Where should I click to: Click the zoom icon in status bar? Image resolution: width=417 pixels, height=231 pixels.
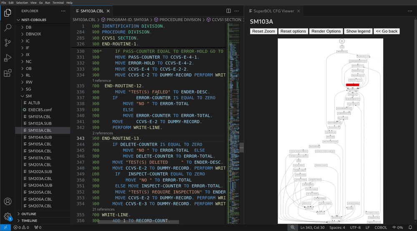click(x=293, y=228)
